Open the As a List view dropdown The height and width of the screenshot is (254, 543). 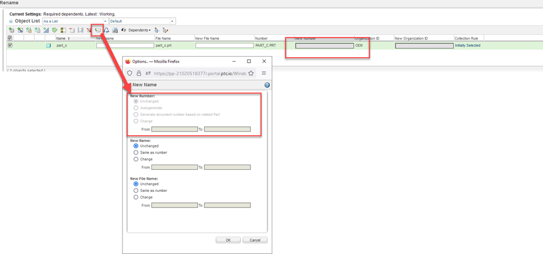tap(106, 22)
